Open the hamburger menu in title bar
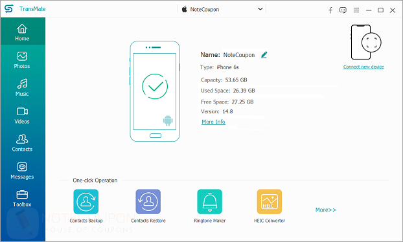This screenshot has width=403, height=242. tap(356, 10)
